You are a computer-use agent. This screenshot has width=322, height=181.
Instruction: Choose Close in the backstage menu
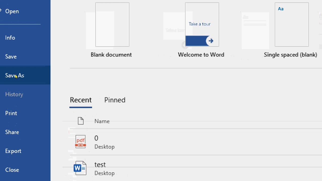coord(12,170)
